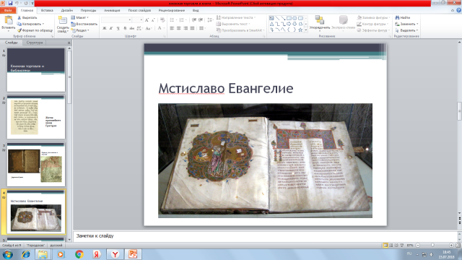Open Копировать dropdown arrow
462x260 pixels.
tap(43, 24)
